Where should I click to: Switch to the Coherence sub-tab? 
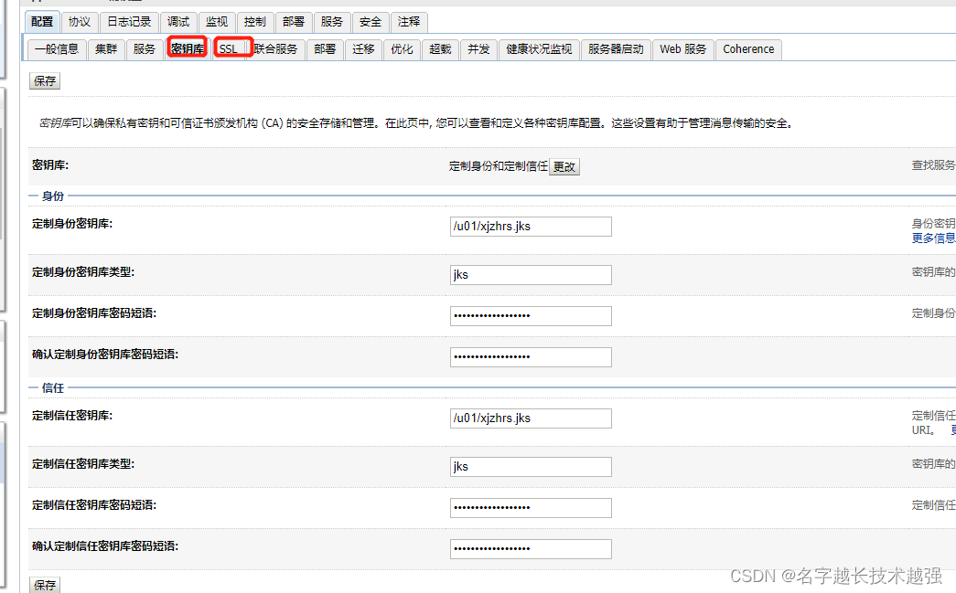point(748,49)
